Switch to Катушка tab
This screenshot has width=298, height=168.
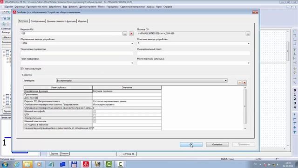tap(24, 21)
